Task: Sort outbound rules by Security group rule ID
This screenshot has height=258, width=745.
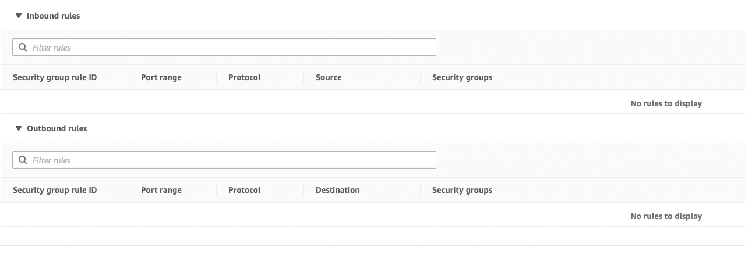Action: [x=55, y=190]
